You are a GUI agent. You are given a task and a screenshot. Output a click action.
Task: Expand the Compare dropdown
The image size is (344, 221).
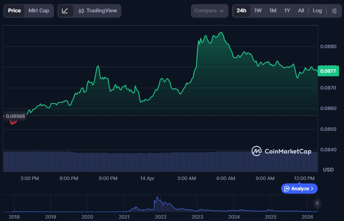(209, 11)
